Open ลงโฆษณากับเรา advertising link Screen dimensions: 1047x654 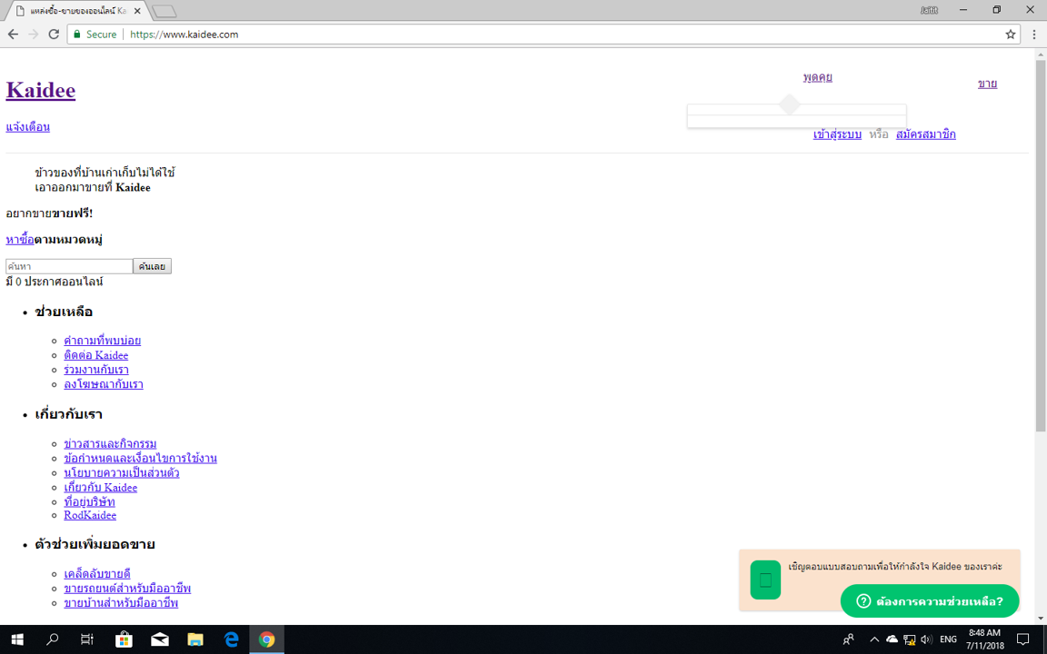(104, 384)
